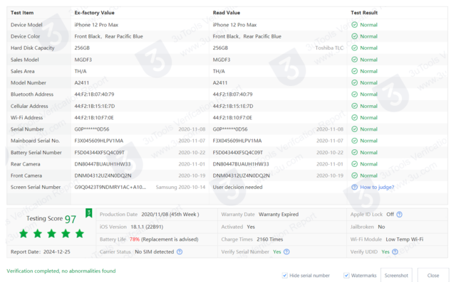Click the Apple ID Lock help icon
Image resolution: width=456 pixels, height=282 pixels.
[x=399, y=215]
